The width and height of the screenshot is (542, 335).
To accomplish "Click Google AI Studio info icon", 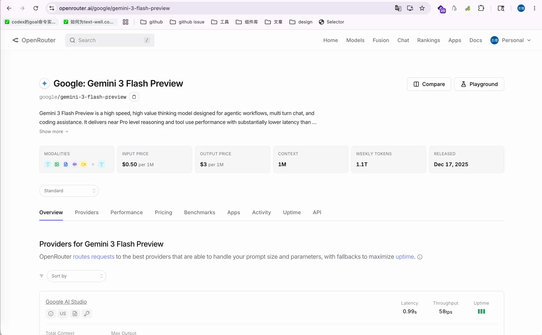I will coord(51,314).
